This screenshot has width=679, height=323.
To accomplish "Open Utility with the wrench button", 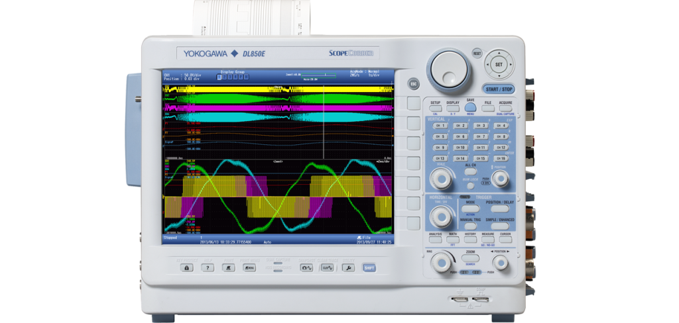I will coord(347,267).
